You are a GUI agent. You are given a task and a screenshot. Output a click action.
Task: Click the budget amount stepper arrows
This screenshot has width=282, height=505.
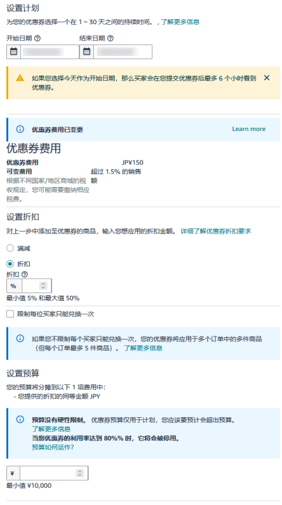click(x=79, y=473)
